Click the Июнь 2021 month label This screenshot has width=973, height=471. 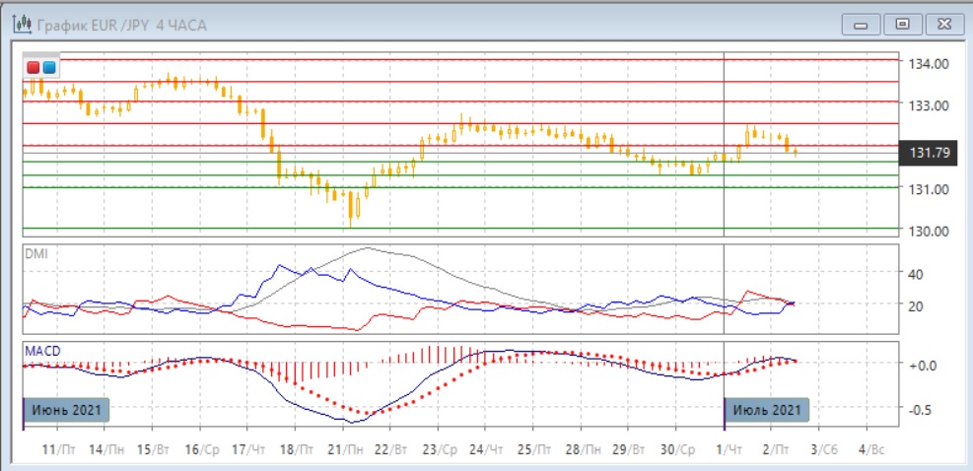pyautogui.click(x=66, y=408)
